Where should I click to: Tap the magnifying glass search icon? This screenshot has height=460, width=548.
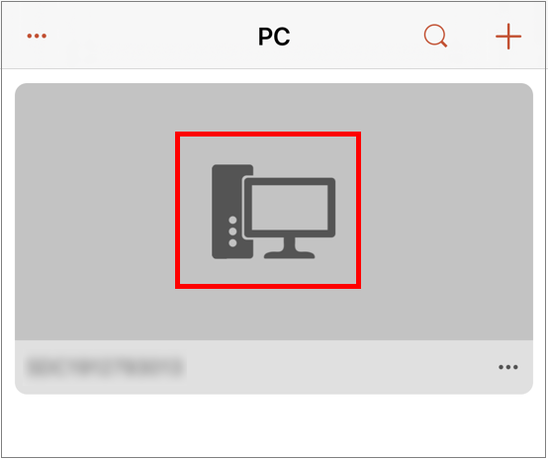tap(435, 36)
